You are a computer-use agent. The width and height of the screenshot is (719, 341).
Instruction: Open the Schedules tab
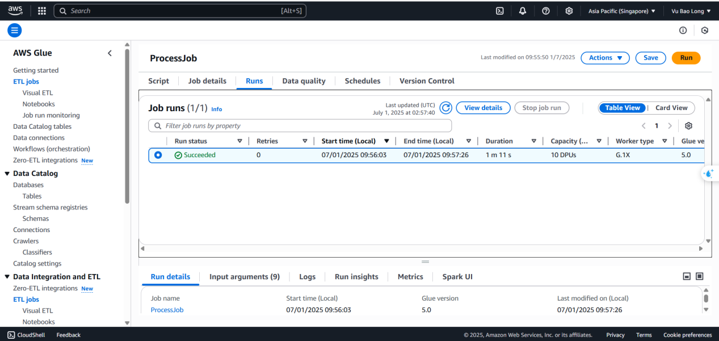coord(363,81)
